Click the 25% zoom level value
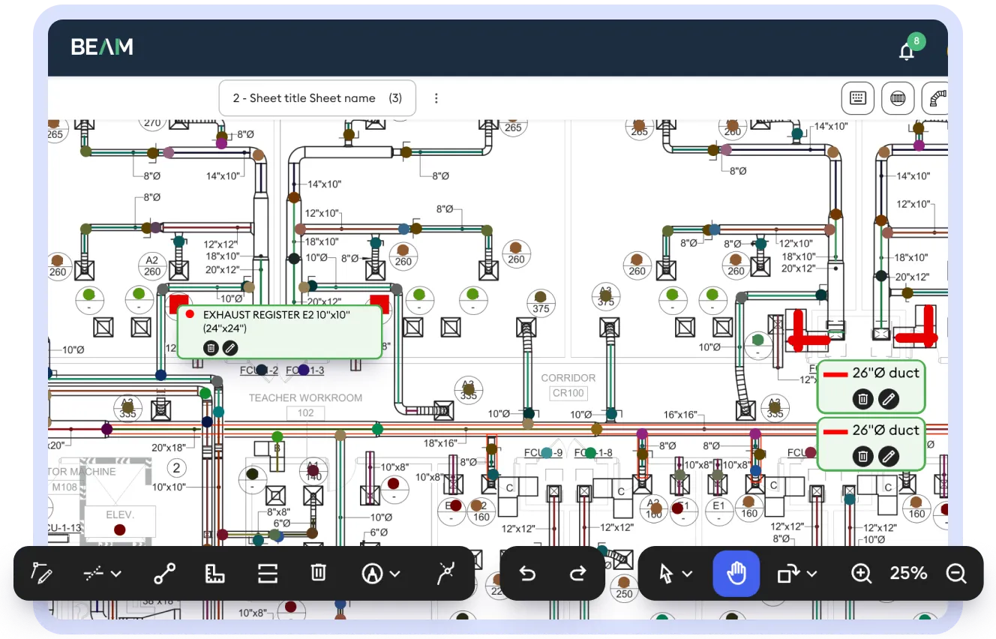The image size is (996, 639). tap(908, 574)
